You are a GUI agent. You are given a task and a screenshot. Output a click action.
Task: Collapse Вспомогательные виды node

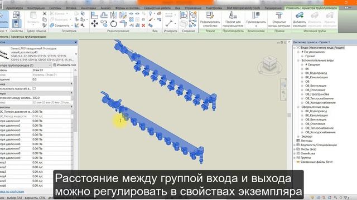298,61
